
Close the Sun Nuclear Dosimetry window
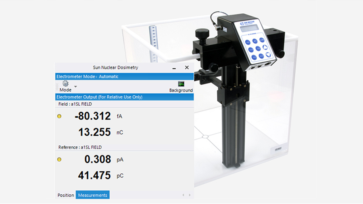pos(187,68)
